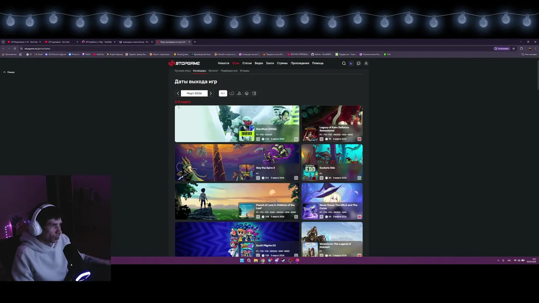Go to the next month arrow

coord(211,93)
